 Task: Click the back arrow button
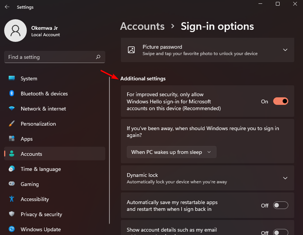[7, 7]
